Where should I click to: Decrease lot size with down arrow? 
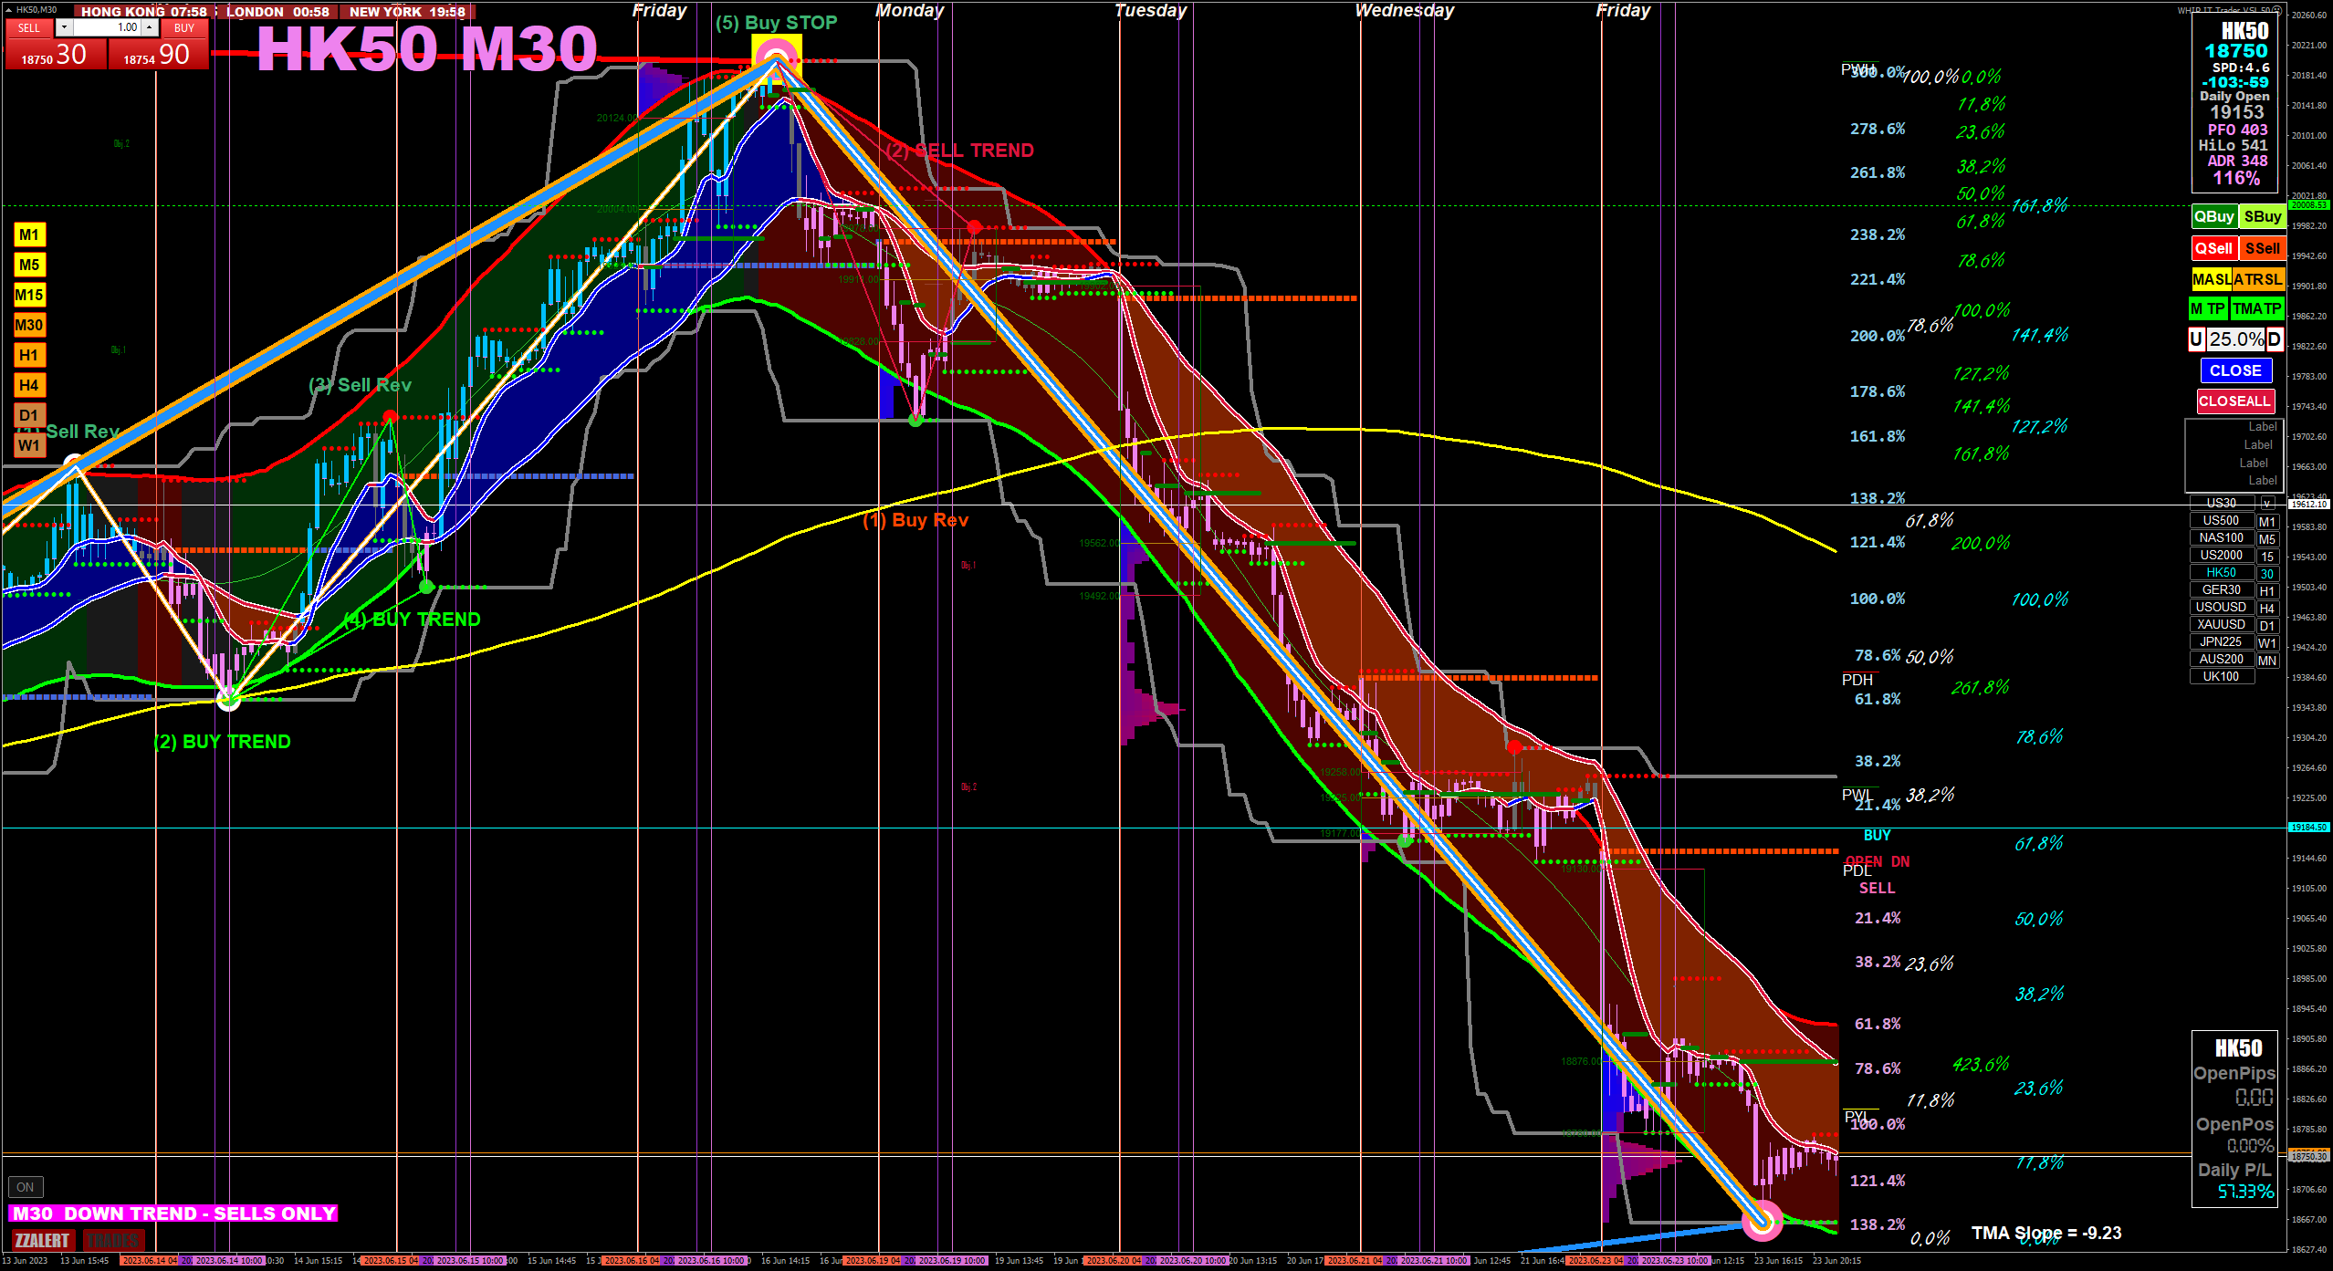pyautogui.click(x=64, y=27)
